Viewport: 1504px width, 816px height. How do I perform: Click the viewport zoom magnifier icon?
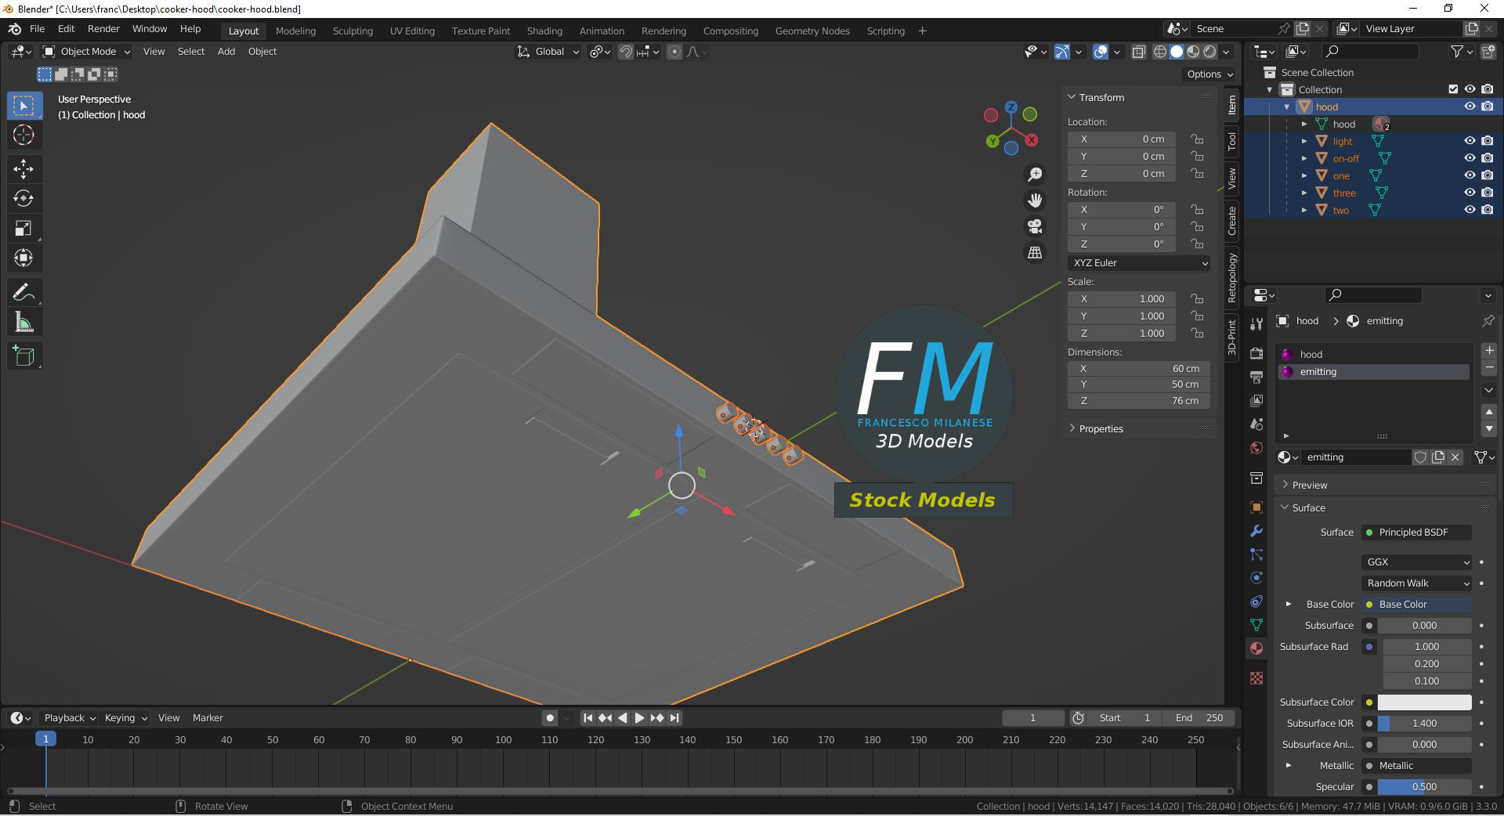(x=1035, y=175)
